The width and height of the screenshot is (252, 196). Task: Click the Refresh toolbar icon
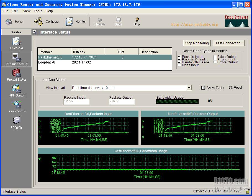pos(100,20)
